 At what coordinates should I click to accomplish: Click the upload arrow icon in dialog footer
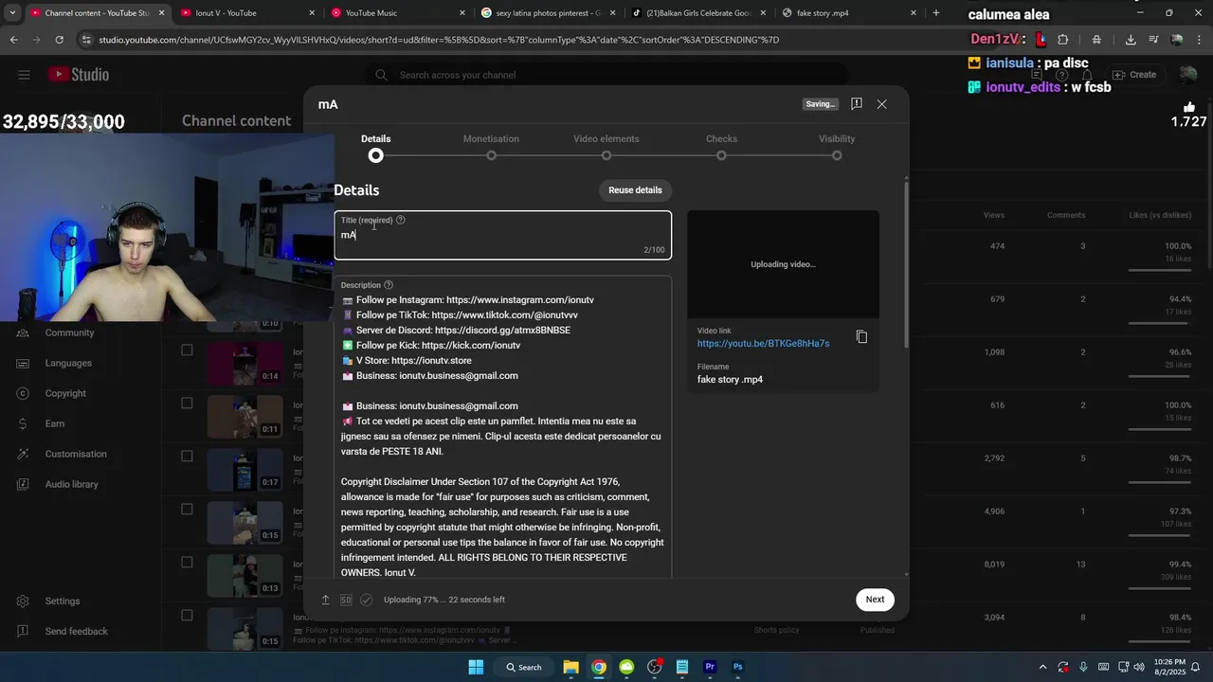[325, 600]
